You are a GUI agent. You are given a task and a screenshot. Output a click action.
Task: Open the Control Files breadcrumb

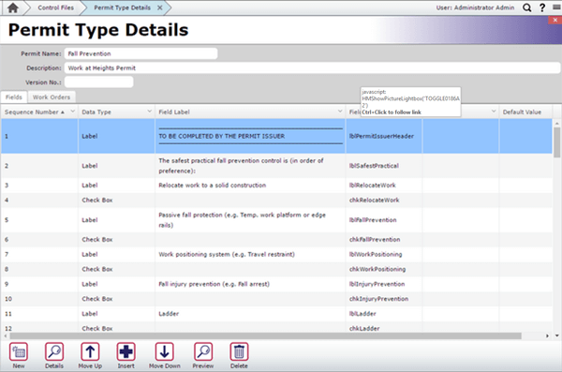tap(55, 7)
